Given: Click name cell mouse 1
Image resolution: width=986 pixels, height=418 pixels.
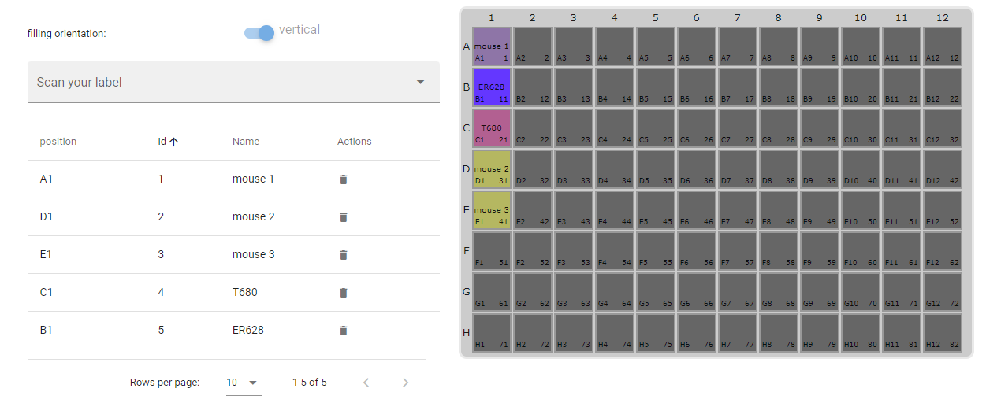Looking at the screenshot, I should [x=254, y=179].
